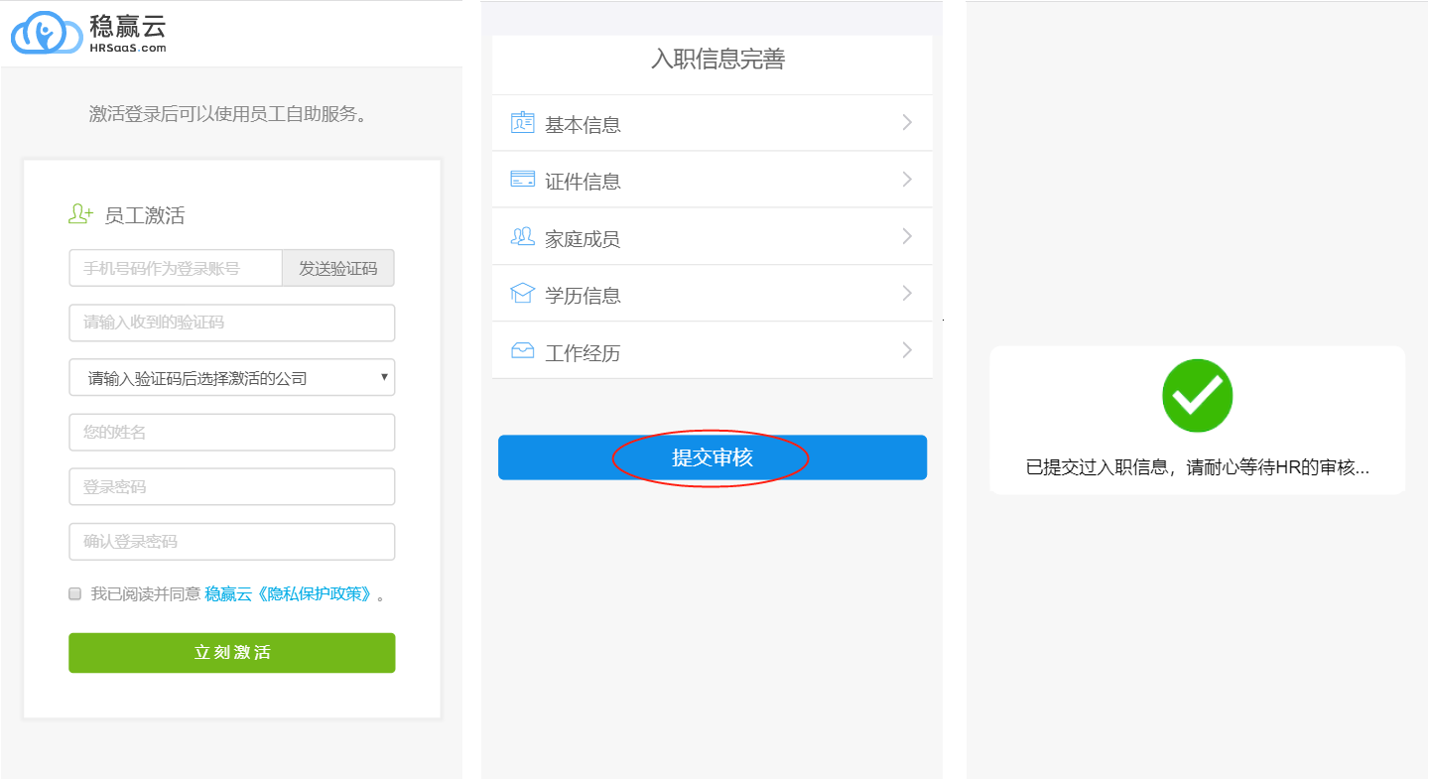
Task: Click the 稳赢云 cloud logo icon
Action: [46, 32]
